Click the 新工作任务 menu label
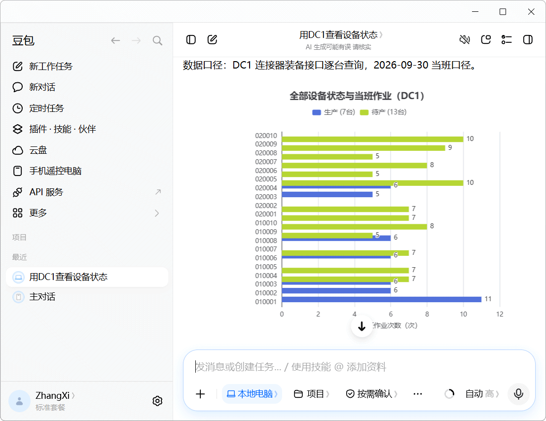Viewport: 546px width, 421px height. (x=51, y=66)
